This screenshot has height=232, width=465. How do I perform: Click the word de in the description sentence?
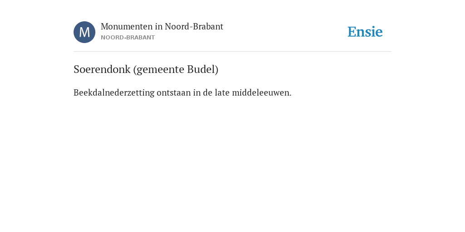click(x=208, y=92)
